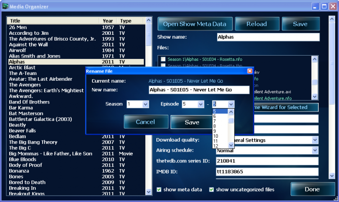Click episode dropdown list scroll down arrow
The height and width of the screenshot is (202, 339).
coord(231,145)
